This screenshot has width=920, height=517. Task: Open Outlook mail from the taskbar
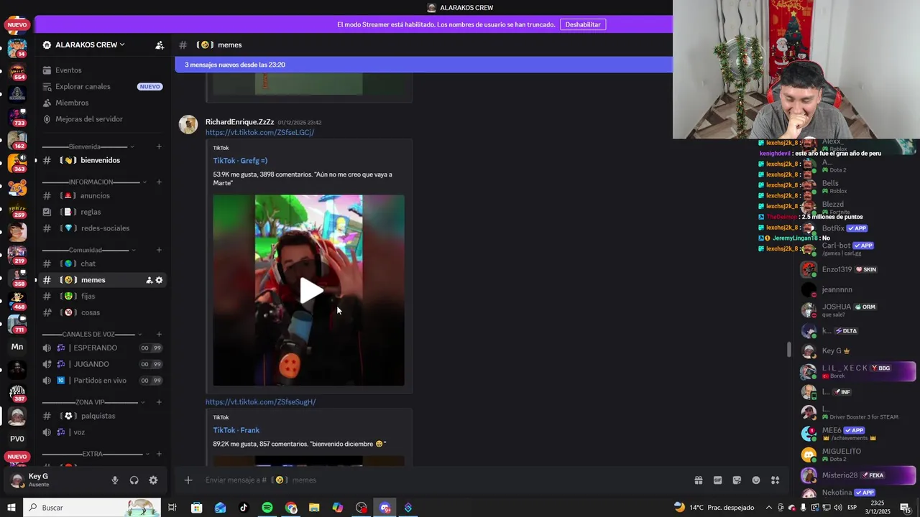[220, 508]
